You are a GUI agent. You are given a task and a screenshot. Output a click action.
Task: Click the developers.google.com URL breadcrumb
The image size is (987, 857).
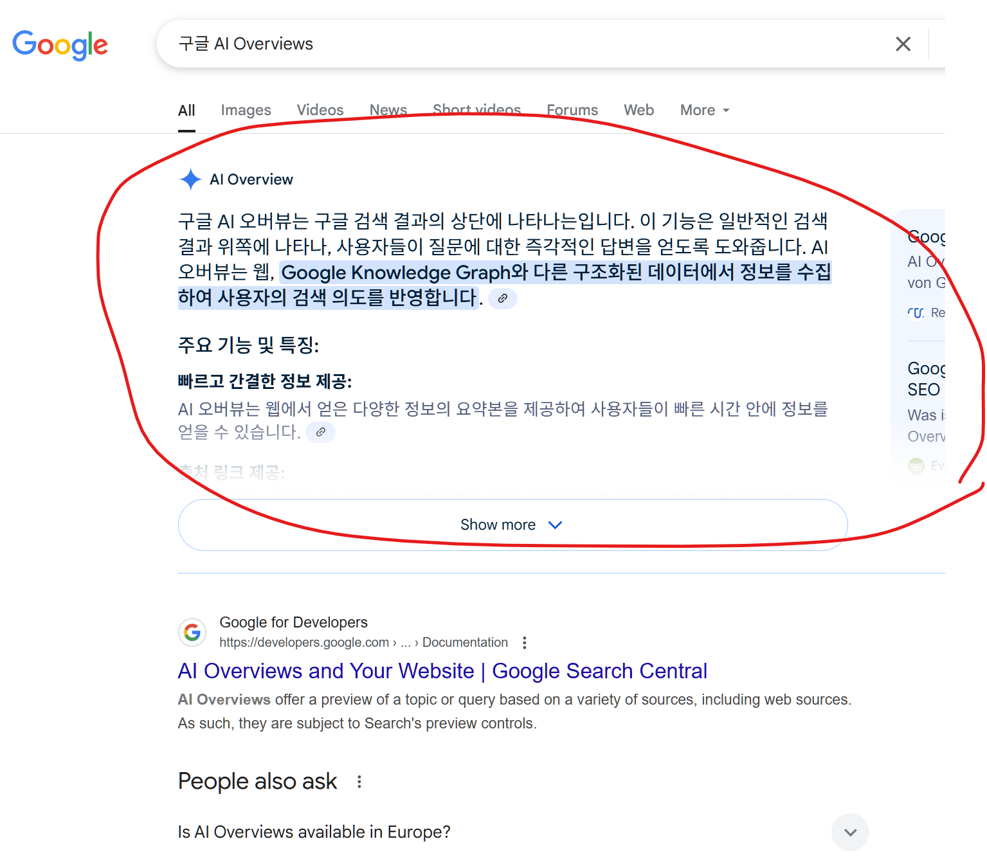363,642
